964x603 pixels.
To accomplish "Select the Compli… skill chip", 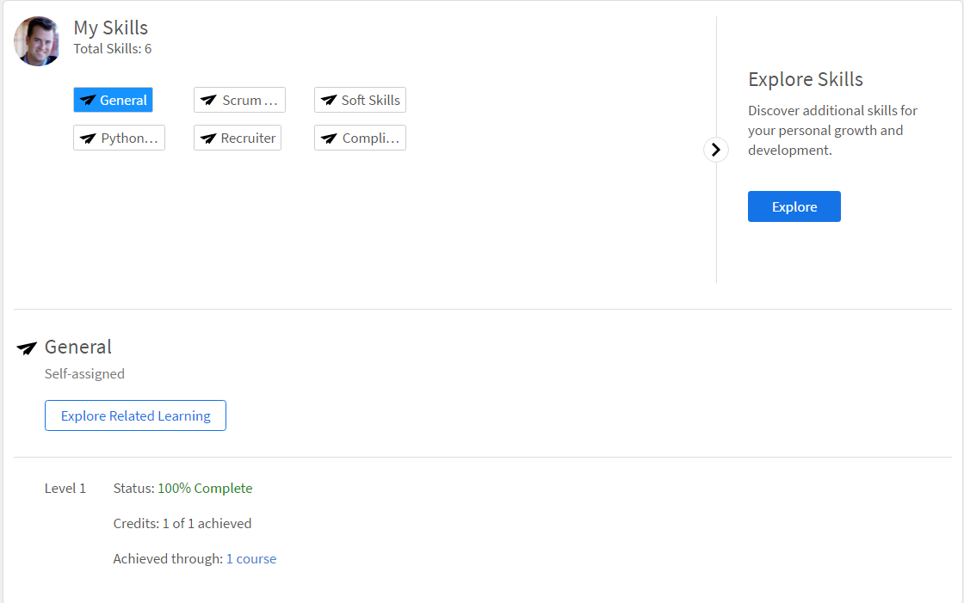I will [x=361, y=138].
